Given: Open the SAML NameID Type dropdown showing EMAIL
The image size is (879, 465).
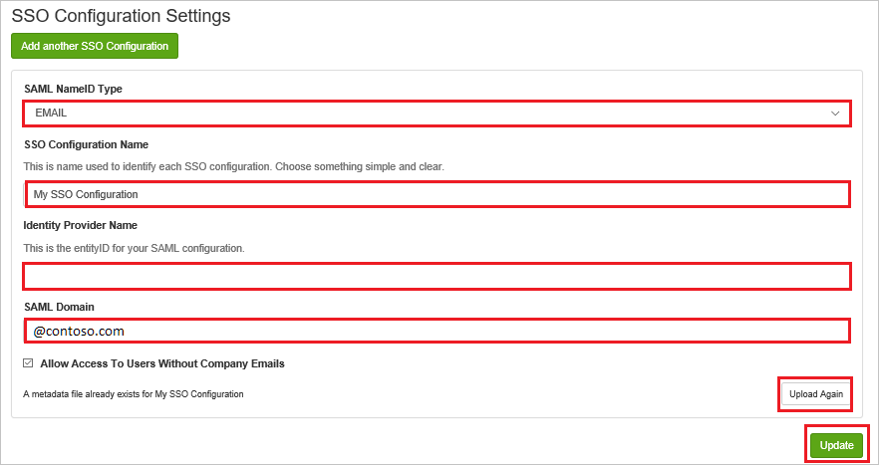Looking at the screenshot, I should coord(437,114).
